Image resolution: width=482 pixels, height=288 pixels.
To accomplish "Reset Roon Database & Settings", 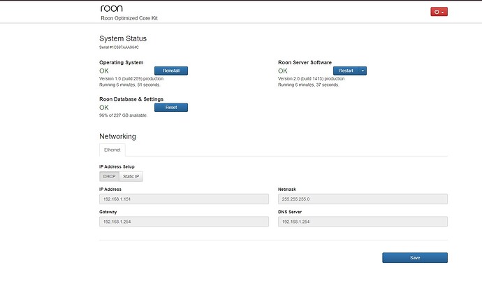I will click(171, 108).
